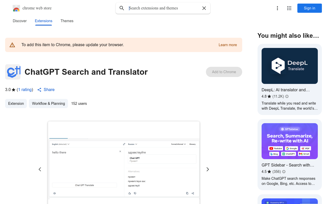
Task: Click the disabled Add to Chrome button
Action: [224, 72]
